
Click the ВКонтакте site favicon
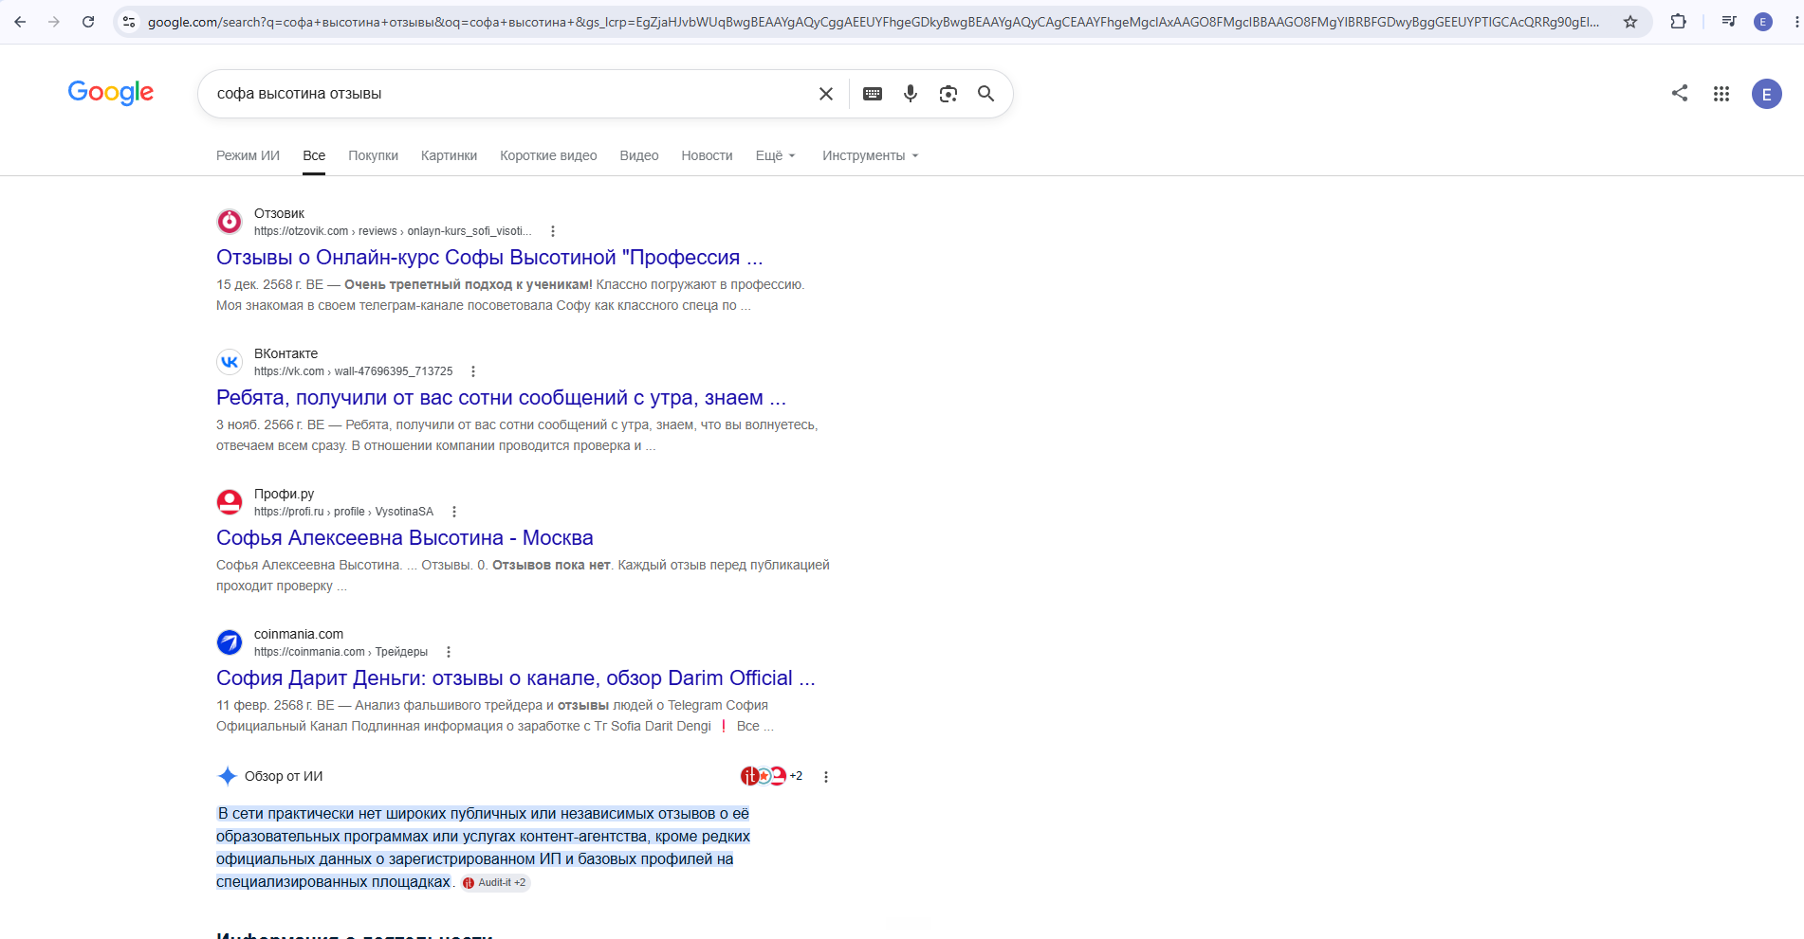[x=230, y=362]
